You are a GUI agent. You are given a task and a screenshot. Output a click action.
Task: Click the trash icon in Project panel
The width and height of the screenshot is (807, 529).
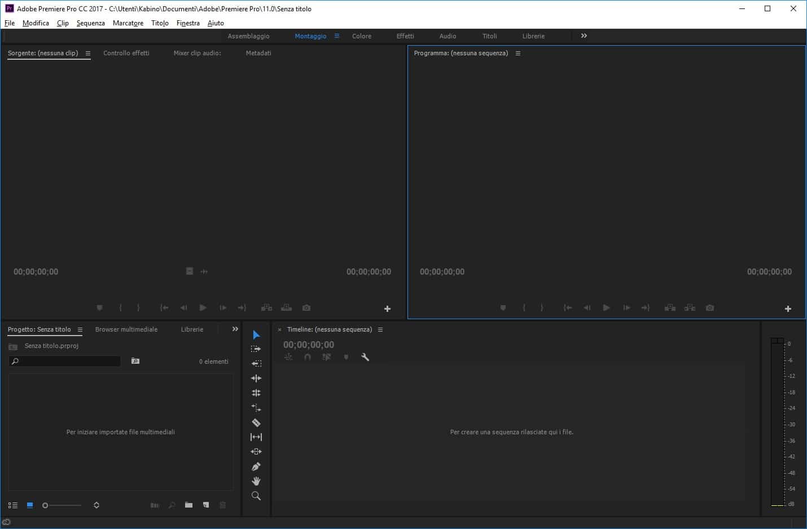coord(223,505)
